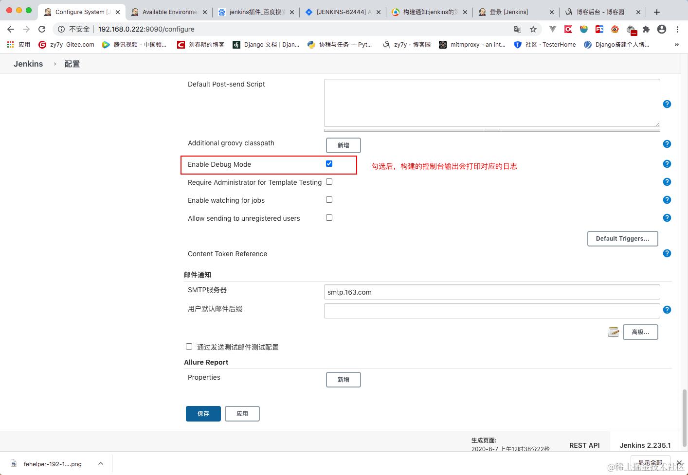
Task: Switch to the jenkins插件 Baidu search tab
Action: (256, 12)
